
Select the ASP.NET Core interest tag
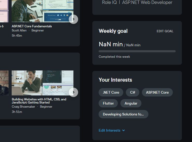pos(157,92)
